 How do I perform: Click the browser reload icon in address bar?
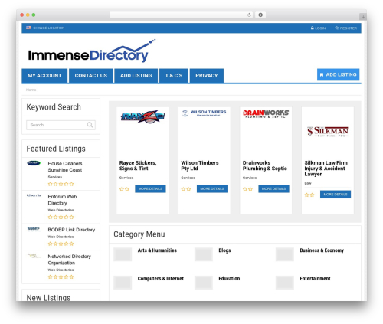tap(249, 15)
